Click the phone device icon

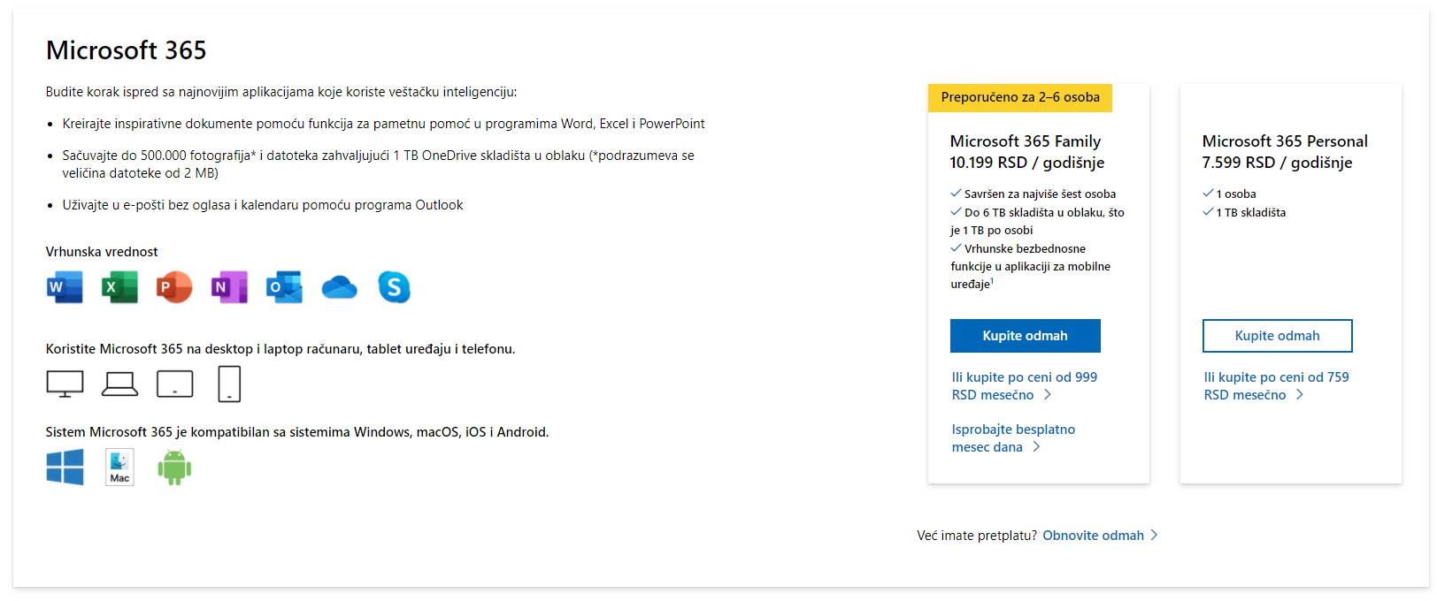tap(229, 384)
